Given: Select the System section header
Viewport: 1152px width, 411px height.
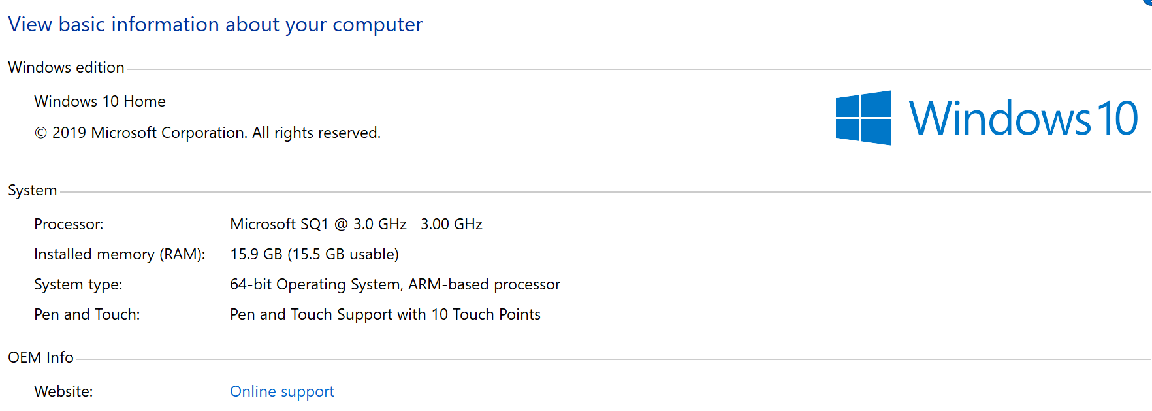Looking at the screenshot, I should click(33, 190).
